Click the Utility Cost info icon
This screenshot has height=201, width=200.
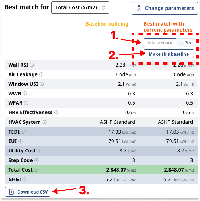[40, 151]
